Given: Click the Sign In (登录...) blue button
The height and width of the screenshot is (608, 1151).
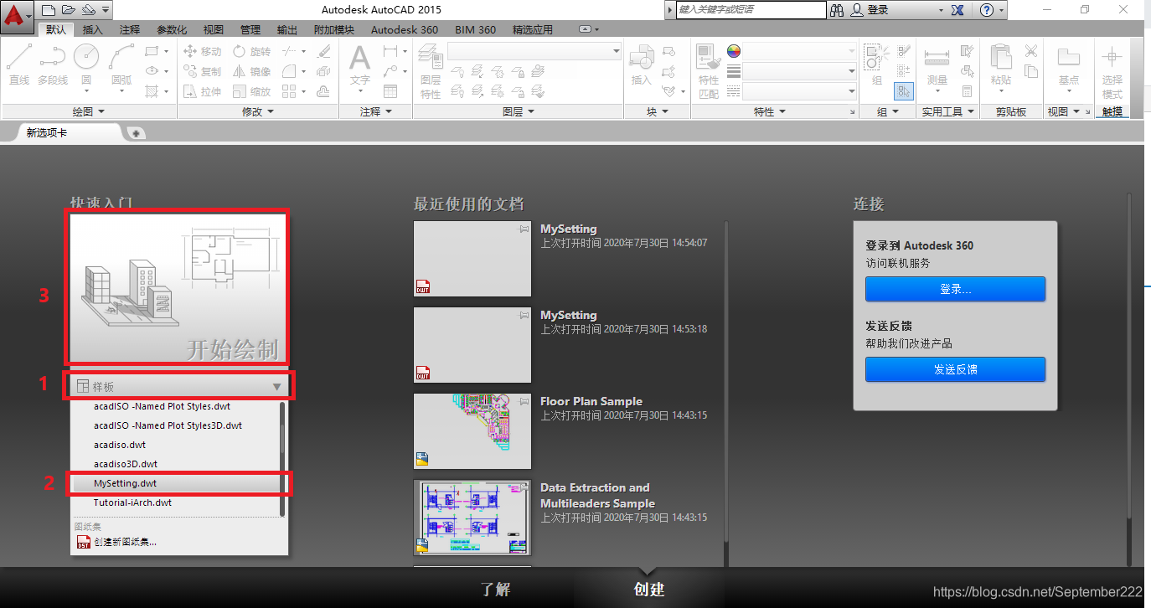Looking at the screenshot, I should pyautogui.click(x=955, y=289).
